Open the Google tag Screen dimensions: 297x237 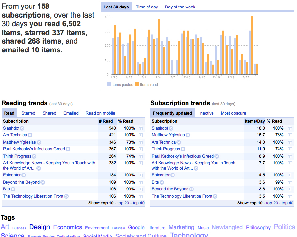tap(136, 228)
